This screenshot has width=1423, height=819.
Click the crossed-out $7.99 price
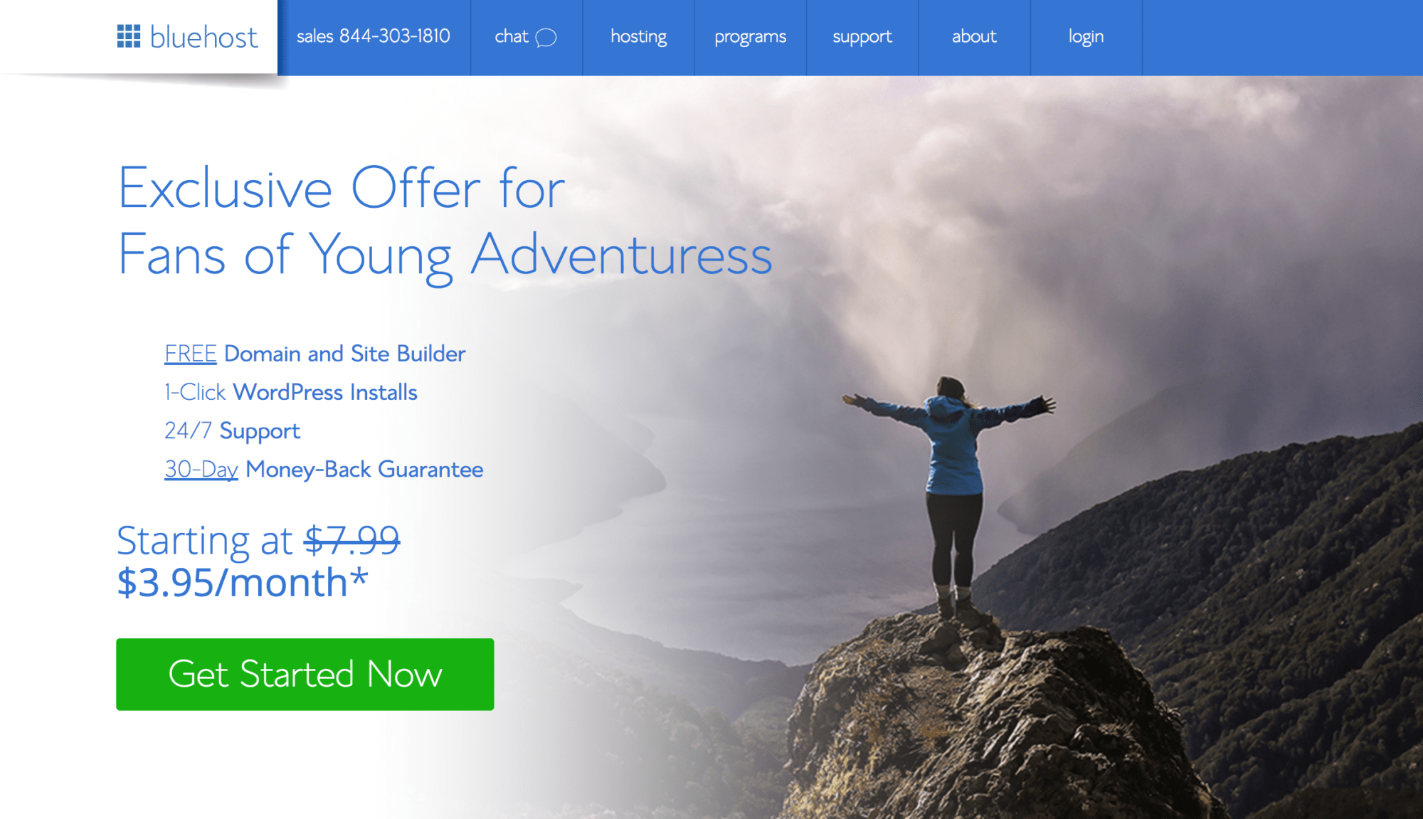click(351, 540)
